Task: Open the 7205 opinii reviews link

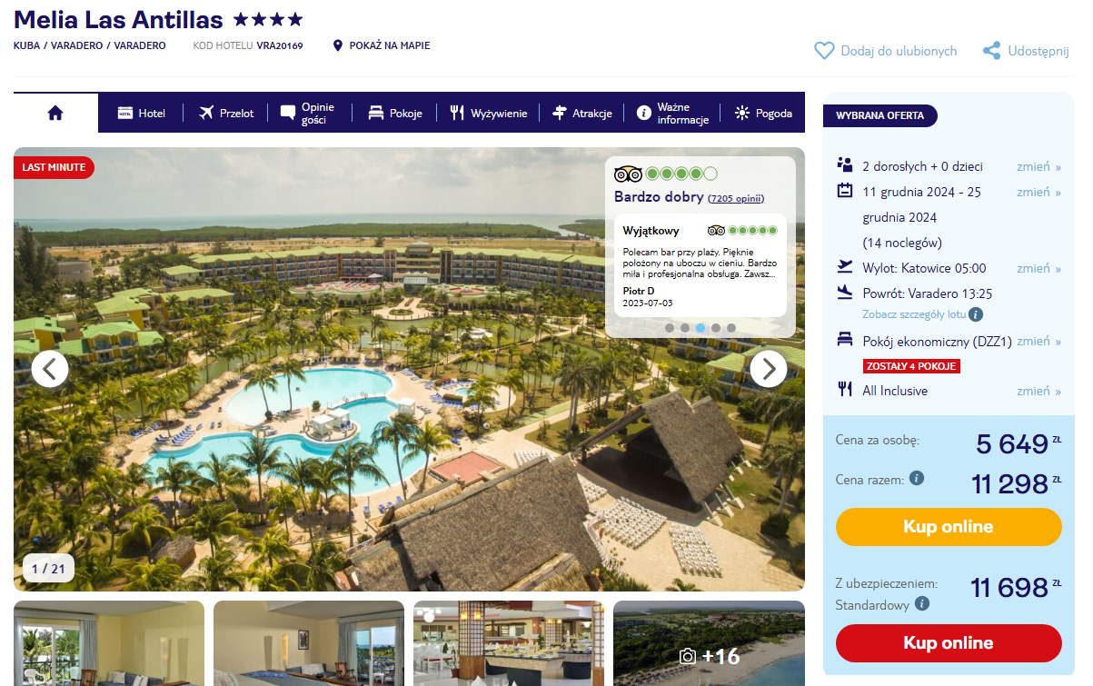Action: coord(736,198)
